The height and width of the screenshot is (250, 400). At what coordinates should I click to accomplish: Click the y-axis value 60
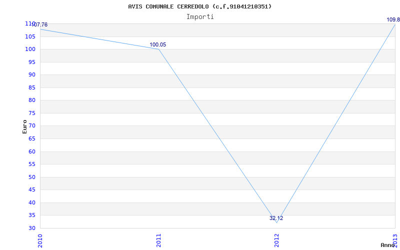31,151
